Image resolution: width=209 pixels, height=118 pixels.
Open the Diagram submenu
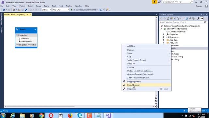(x=147, y=50)
